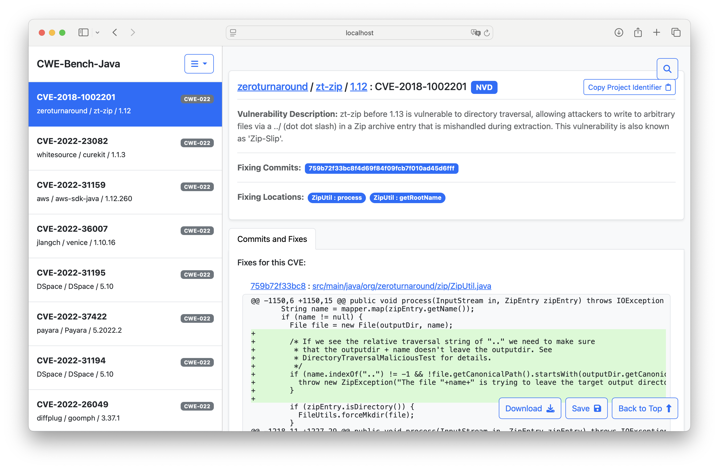
Task: Click CWE-022 badge on CVE-2022-23082 row
Action: click(x=197, y=143)
